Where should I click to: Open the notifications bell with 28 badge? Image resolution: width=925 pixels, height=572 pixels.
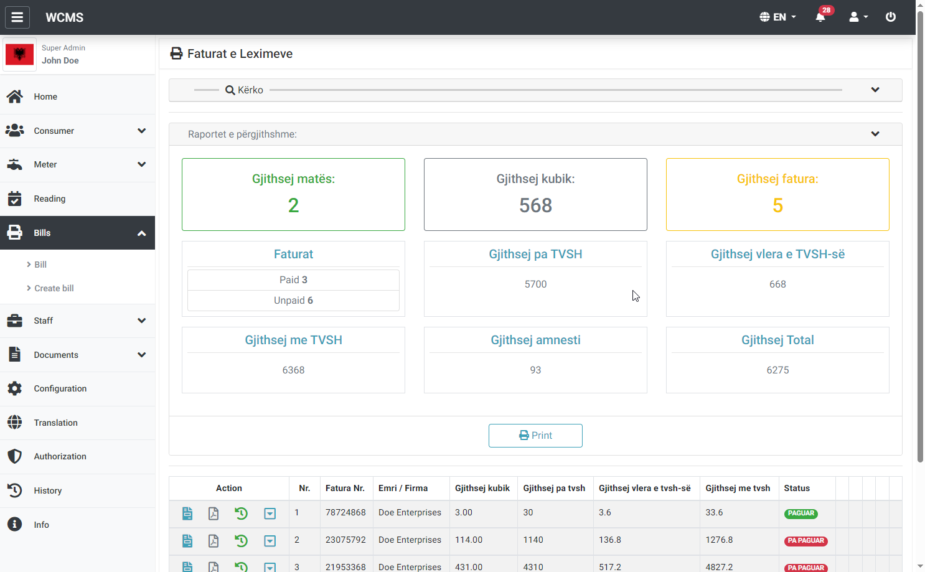[x=820, y=17]
